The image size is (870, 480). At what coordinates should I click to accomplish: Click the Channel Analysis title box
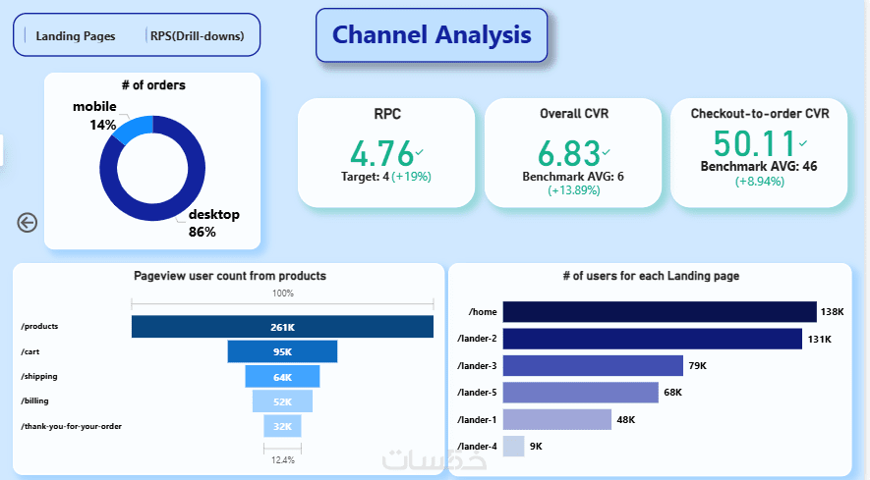(432, 35)
